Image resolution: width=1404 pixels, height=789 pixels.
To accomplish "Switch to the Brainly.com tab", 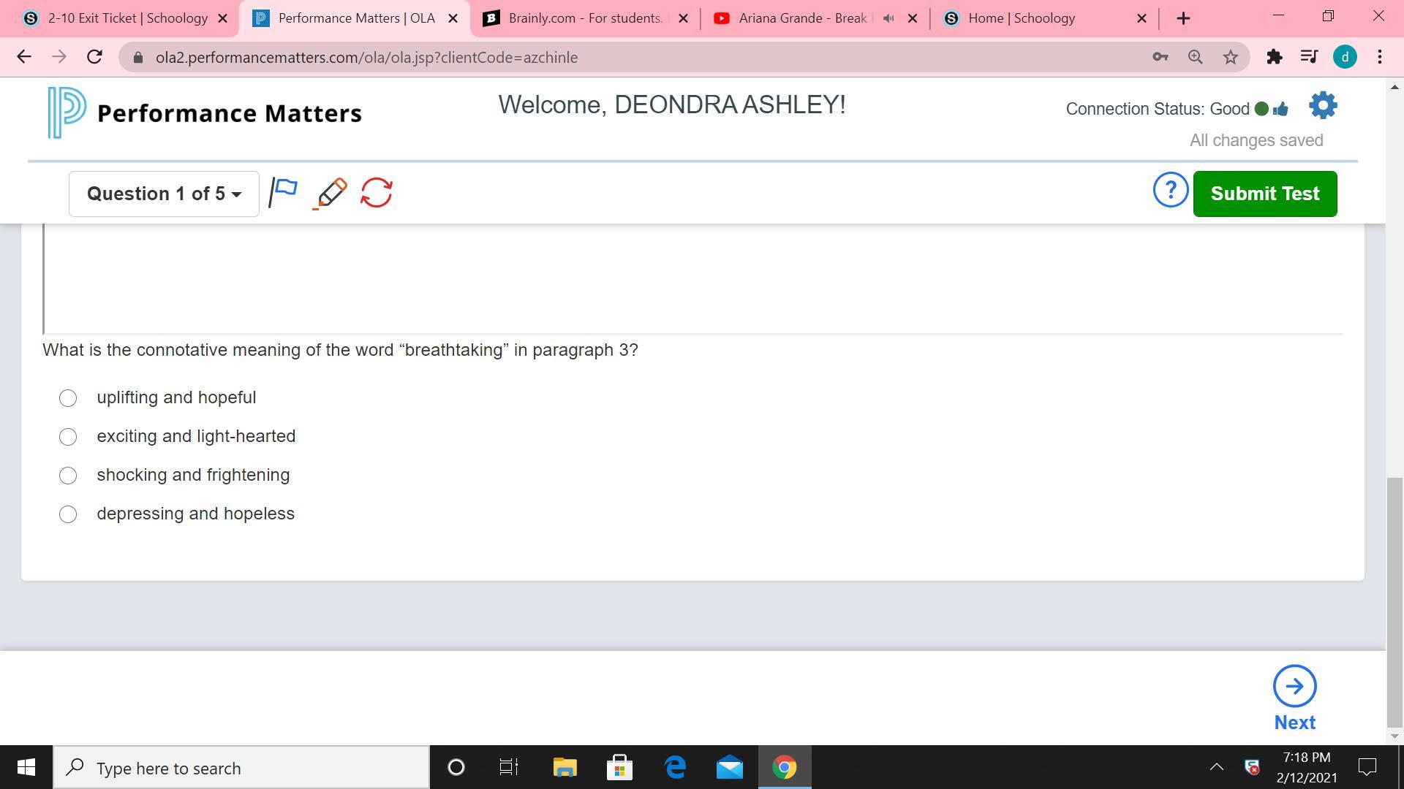I will pyautogui.click(x=585, y=18).
